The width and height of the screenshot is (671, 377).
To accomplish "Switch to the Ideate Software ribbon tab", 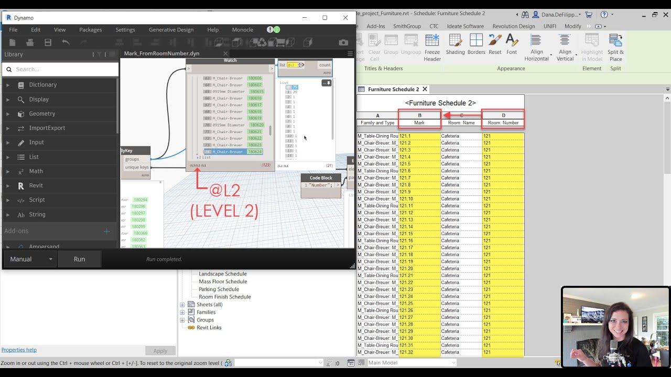I will pyautogui.click(x=466, y=26).
